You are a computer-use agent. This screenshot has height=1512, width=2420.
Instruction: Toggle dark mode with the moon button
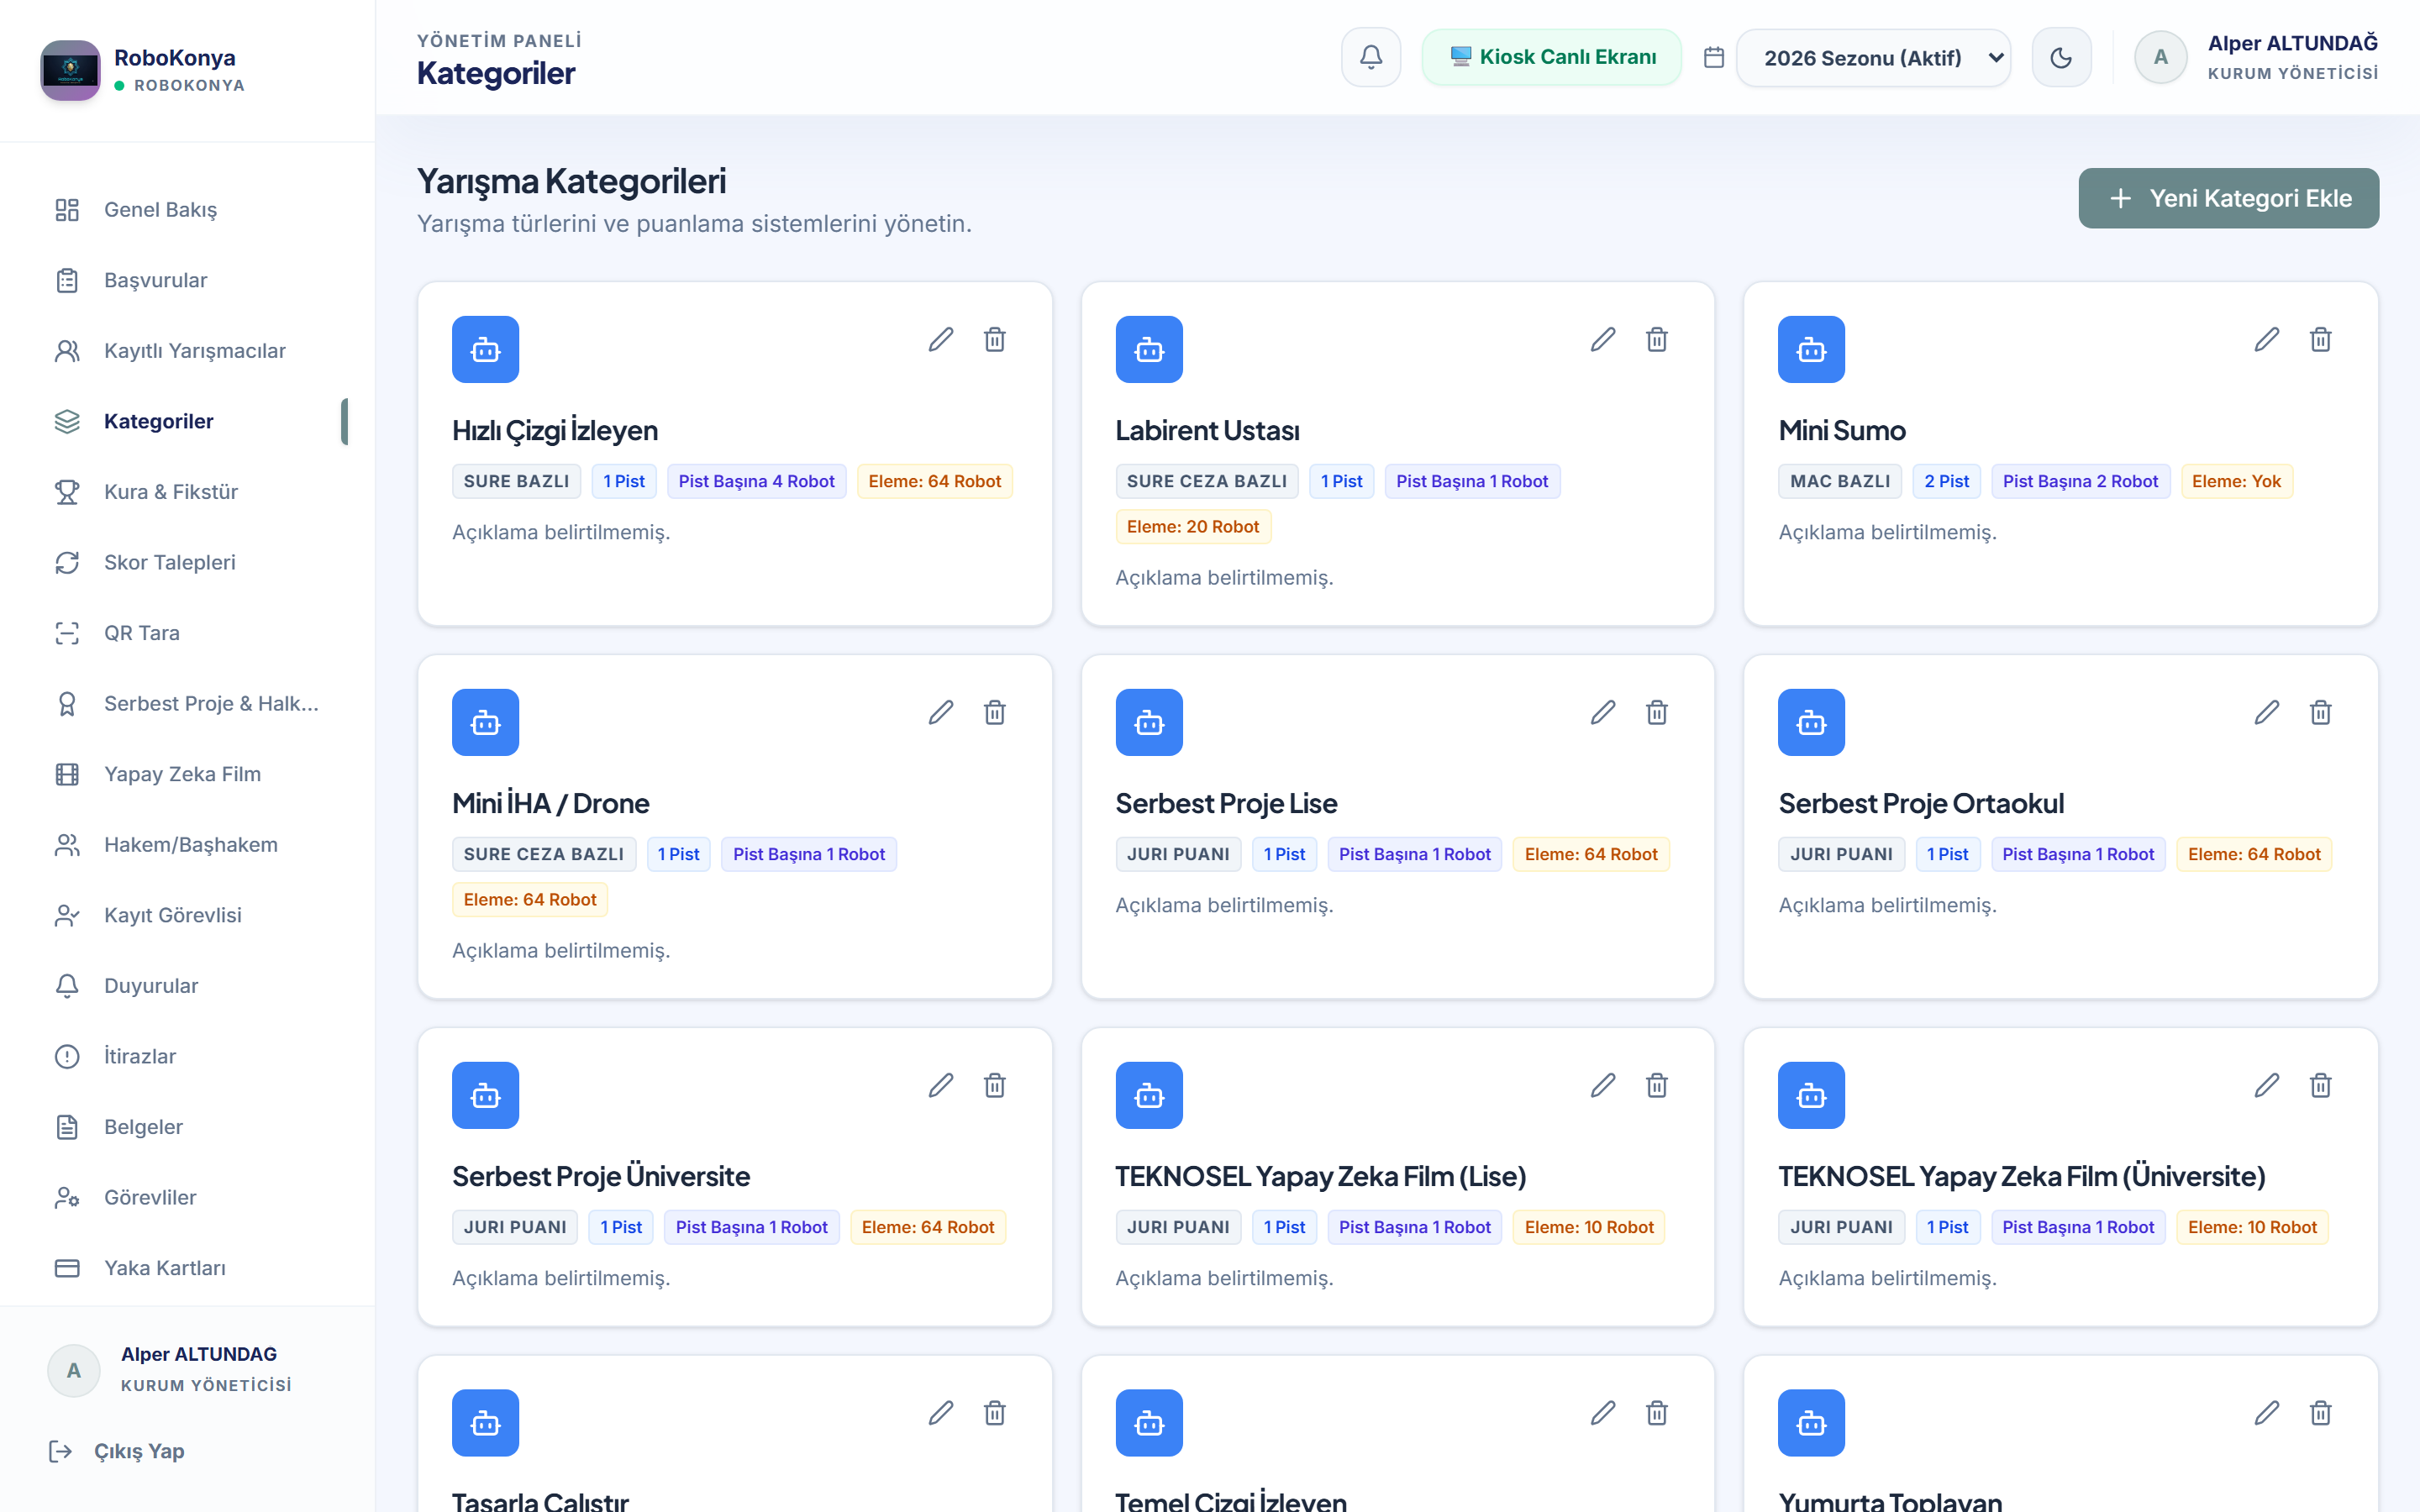pyautogui.click(x=2061, y=57)
